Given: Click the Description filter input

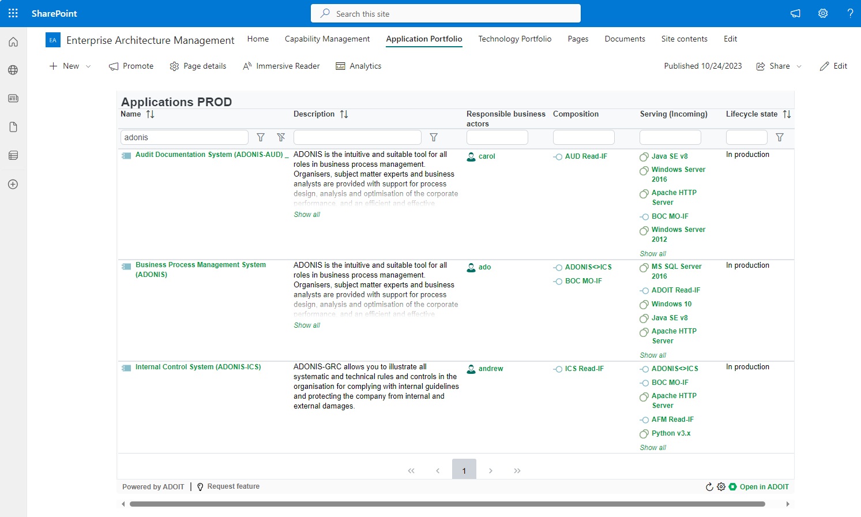Looking at the screenshot, I should pyautogui.click(x=358, y=137).
